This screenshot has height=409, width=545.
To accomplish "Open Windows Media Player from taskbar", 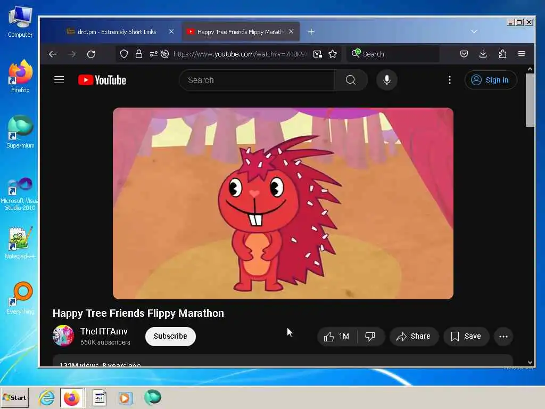I will (x=126, y=397).
